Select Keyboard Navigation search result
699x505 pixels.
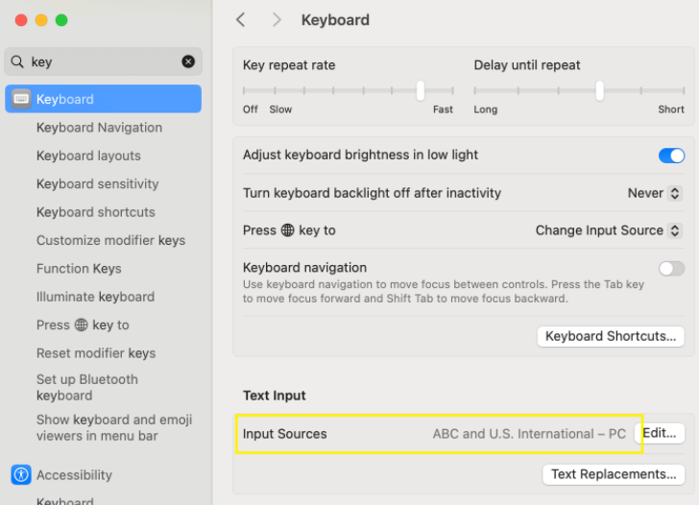100,128
